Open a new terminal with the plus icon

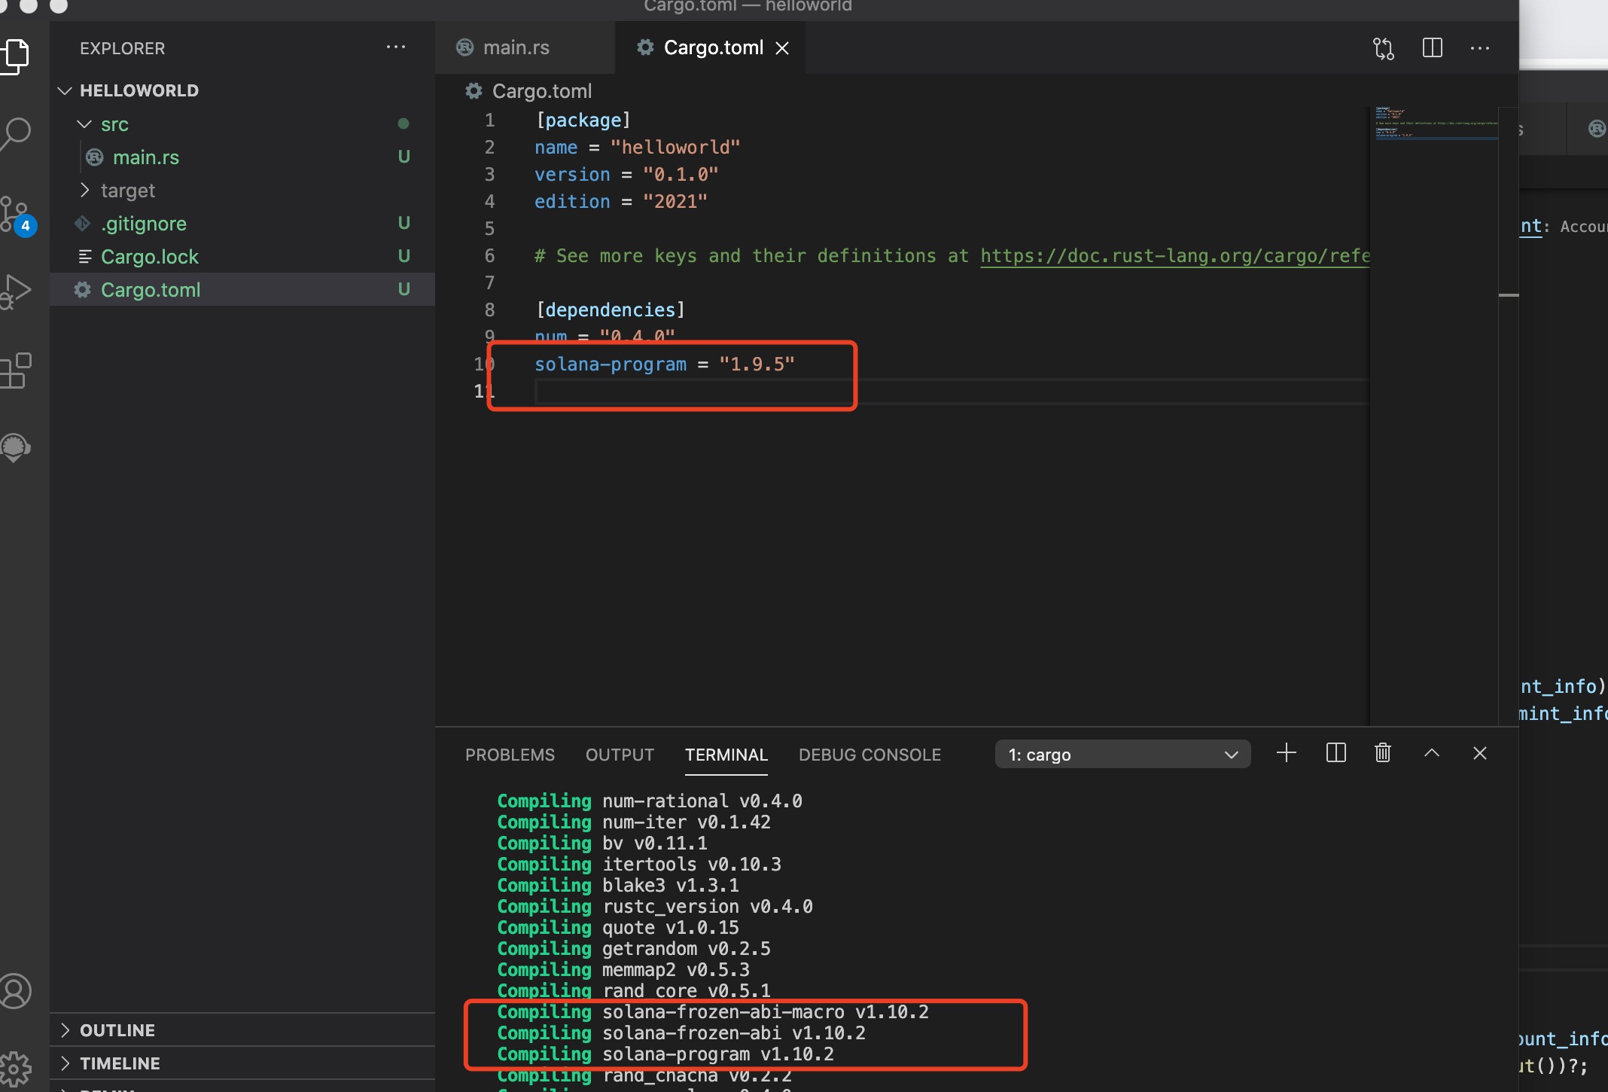click(x=1287, y=752)
